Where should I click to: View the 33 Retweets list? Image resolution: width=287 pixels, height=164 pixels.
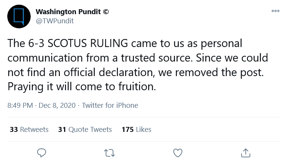coord(29,130)
